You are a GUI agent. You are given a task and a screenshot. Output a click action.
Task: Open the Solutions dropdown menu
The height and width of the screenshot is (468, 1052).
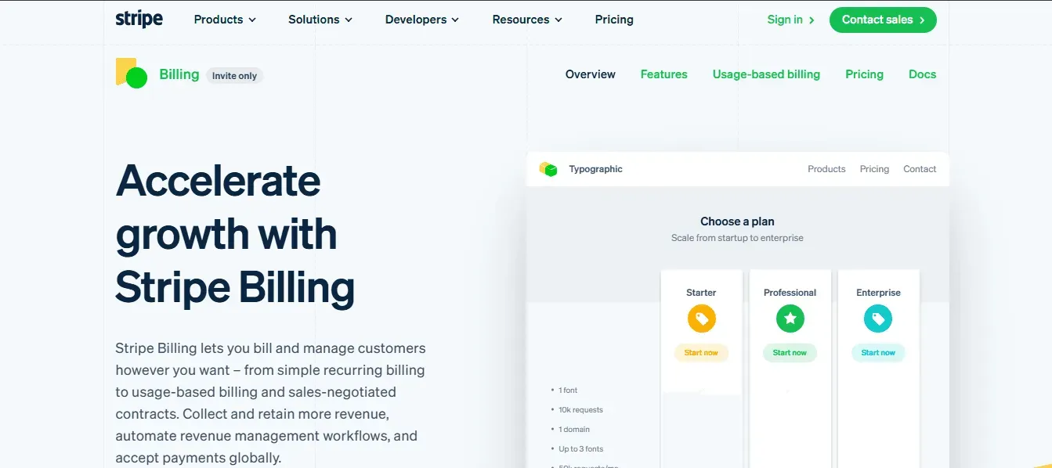(x=320, y=20)
